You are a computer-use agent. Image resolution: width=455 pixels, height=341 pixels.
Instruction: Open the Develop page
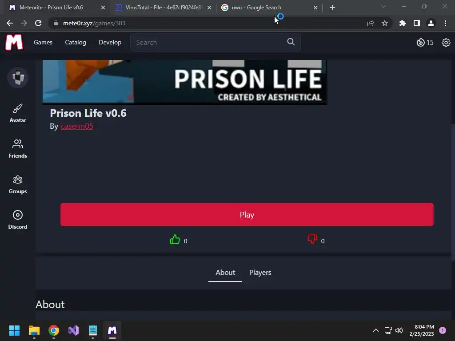click(110, 42)
